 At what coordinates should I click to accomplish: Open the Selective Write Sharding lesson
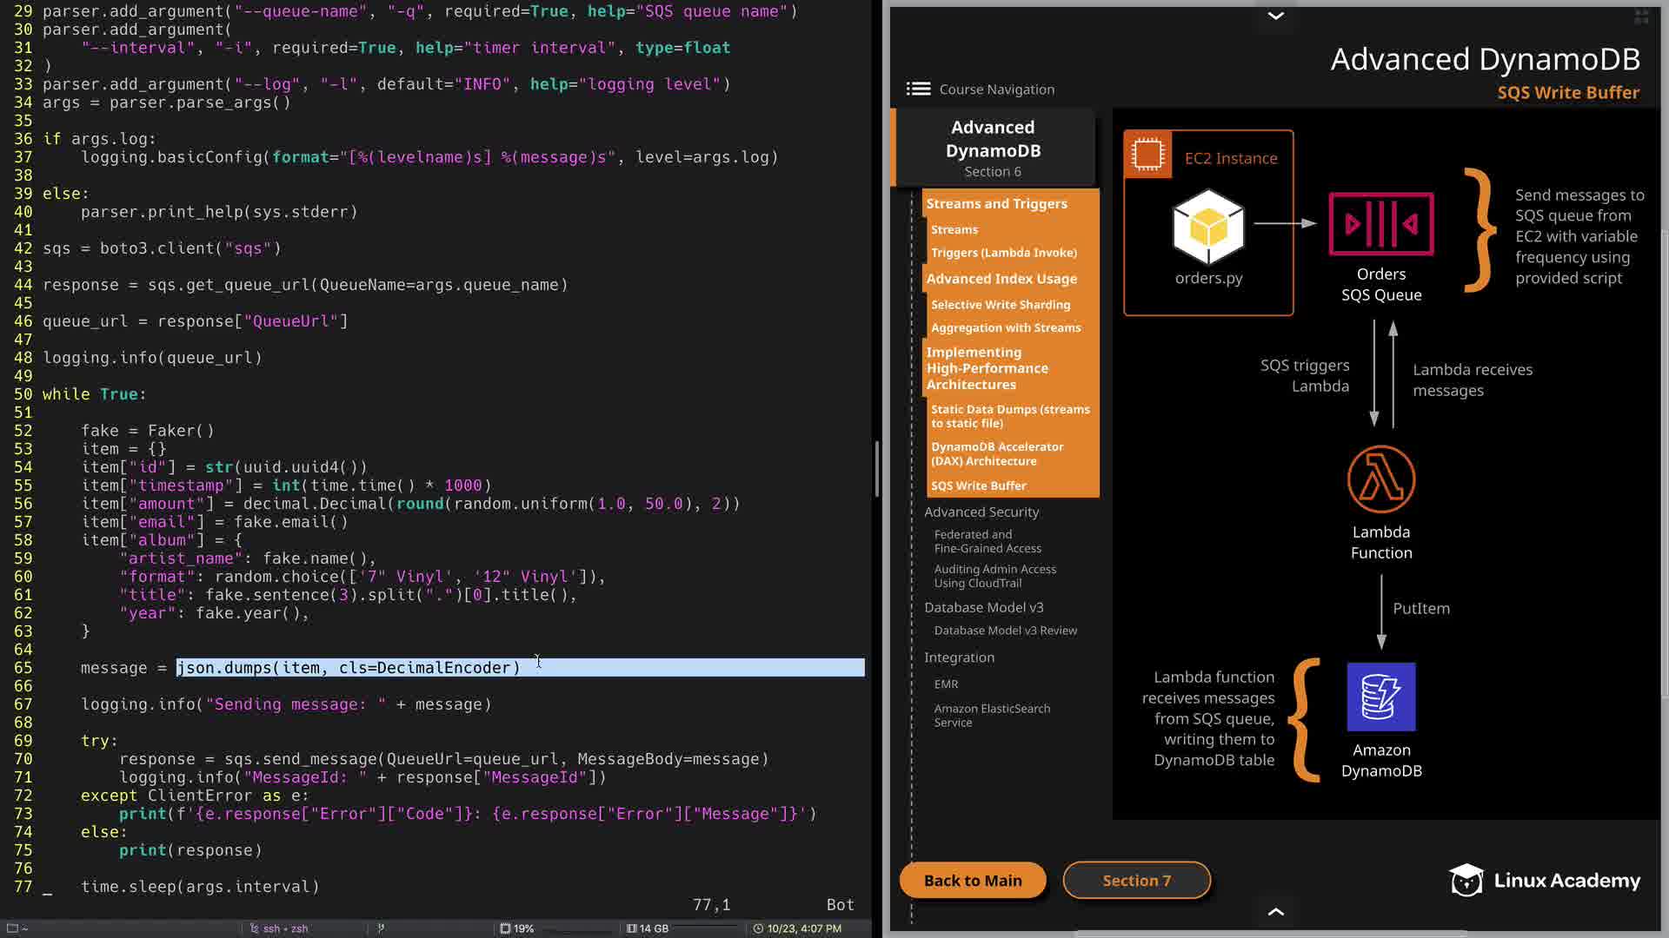pyautogui.click(x=1000, y=305)
